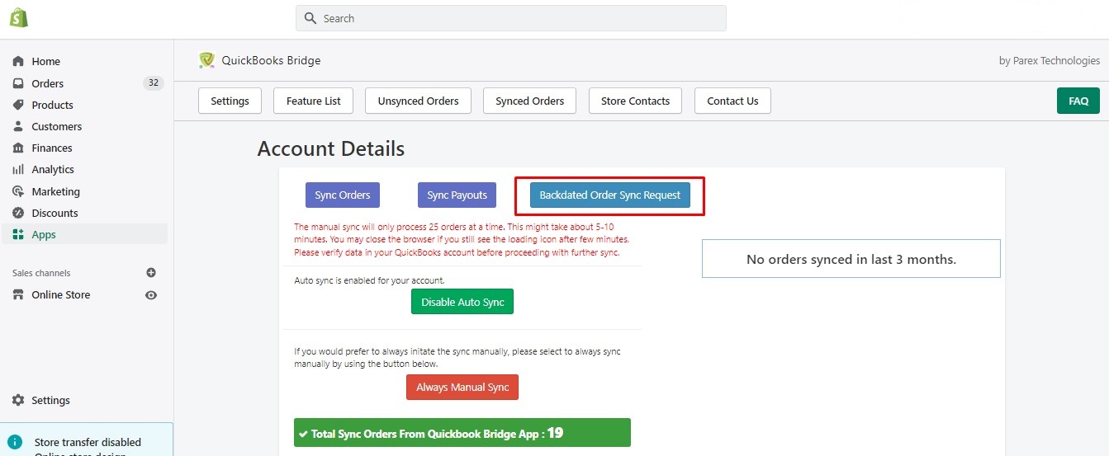The height and width of the screenshot is (456, 1109).
Task: Open the Contact Us tab
Action: click(732, 101)
